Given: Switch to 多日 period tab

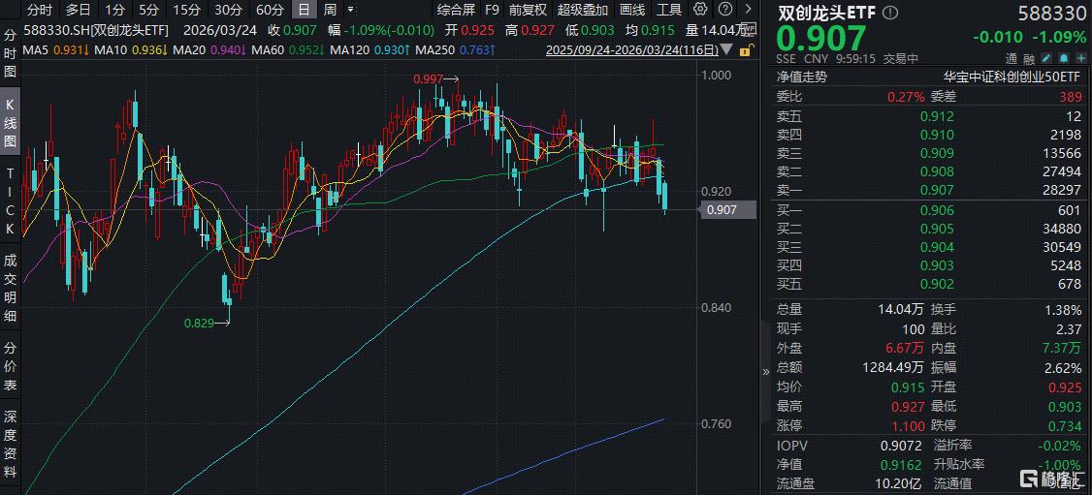Looking at the screenshot, I should (x=78, y=10).
